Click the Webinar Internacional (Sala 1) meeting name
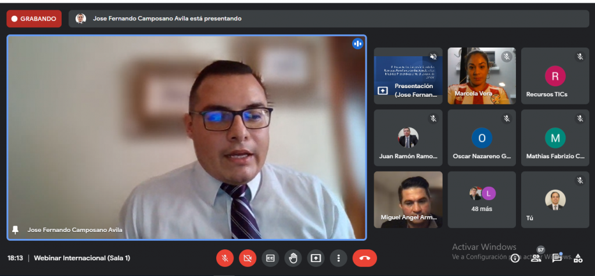The height and width of the screenshot is (276, 595). click(x=82, y=257)
